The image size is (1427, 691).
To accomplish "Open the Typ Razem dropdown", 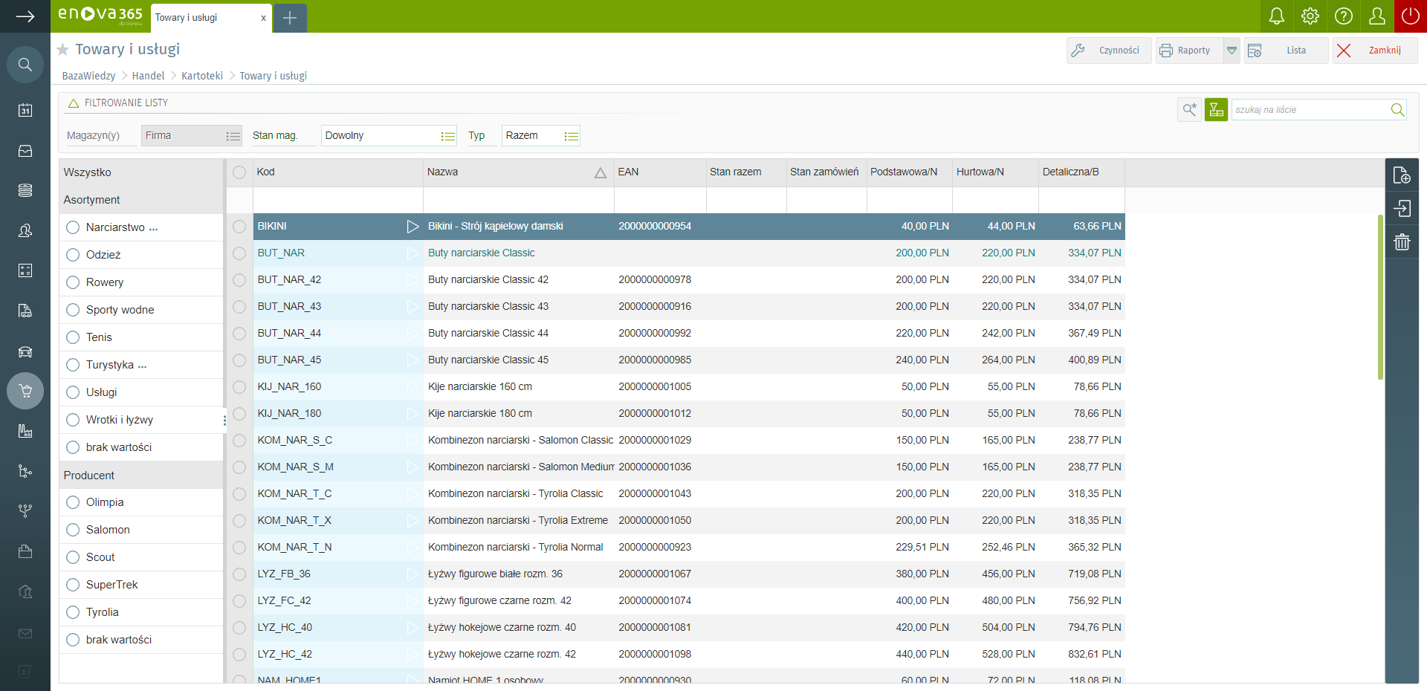I will [571, 136].
